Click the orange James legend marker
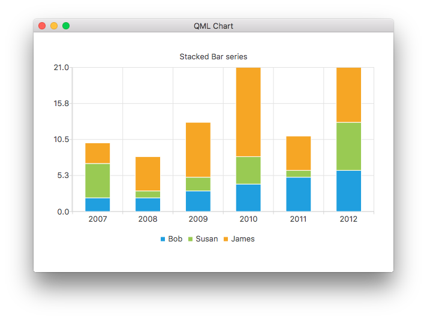This screenshot has height=320, width=427. click(x=226, y=239)
